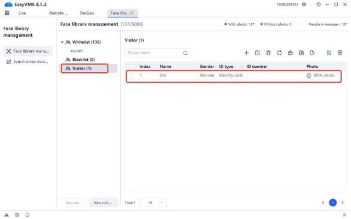Click the edit person pencil icon
This screenshot has width=351, height=219.
pos(257,53)
